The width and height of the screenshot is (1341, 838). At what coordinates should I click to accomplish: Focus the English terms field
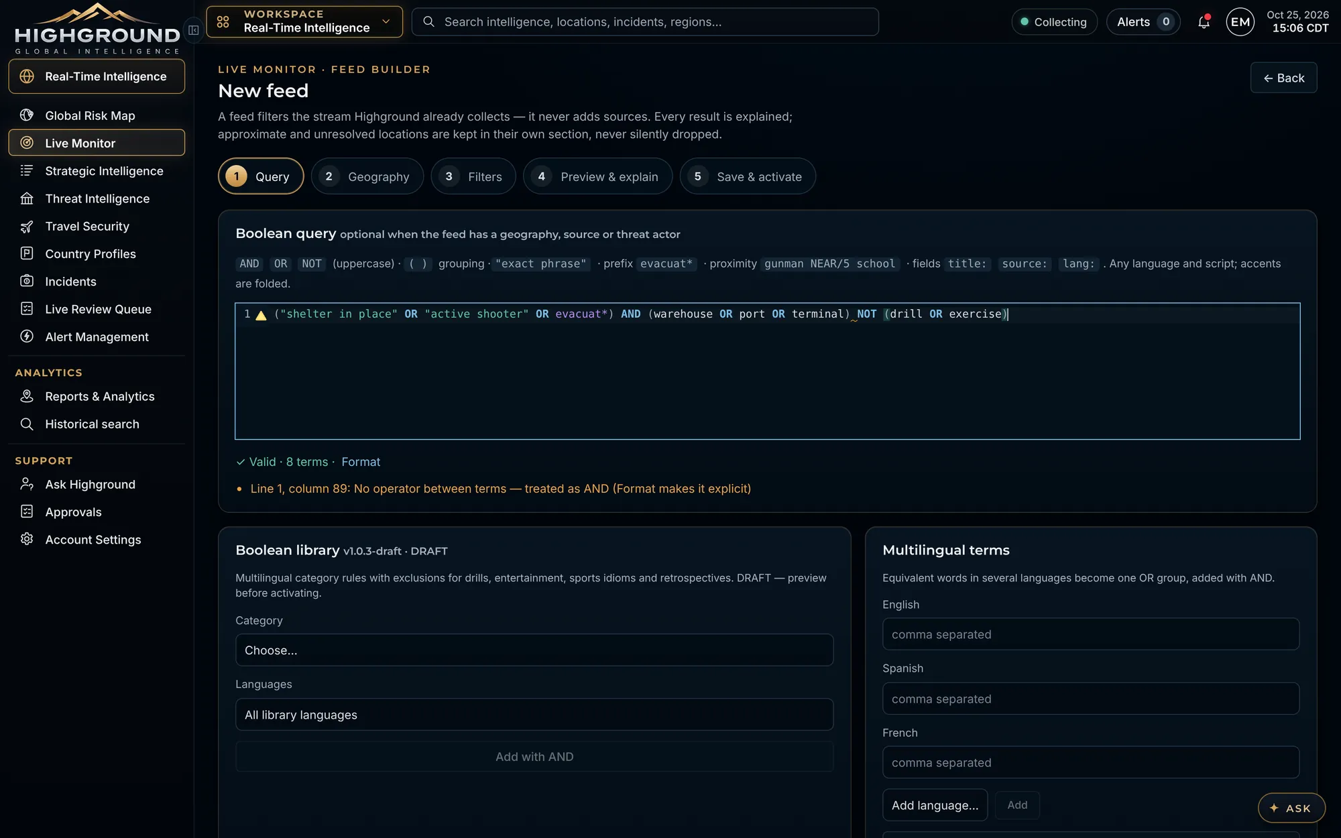[x=1090, y=634]
